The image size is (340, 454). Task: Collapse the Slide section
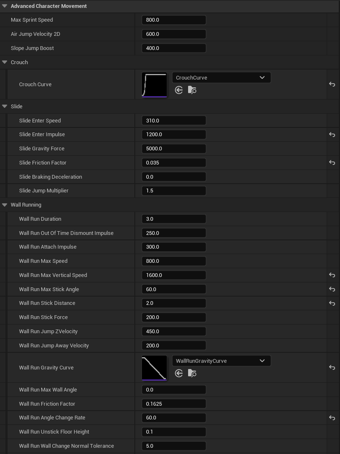(x=4, y=106)
